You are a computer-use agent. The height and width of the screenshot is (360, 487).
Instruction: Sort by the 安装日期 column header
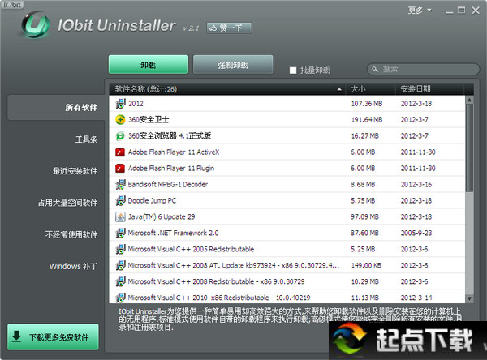coord(430,89)
